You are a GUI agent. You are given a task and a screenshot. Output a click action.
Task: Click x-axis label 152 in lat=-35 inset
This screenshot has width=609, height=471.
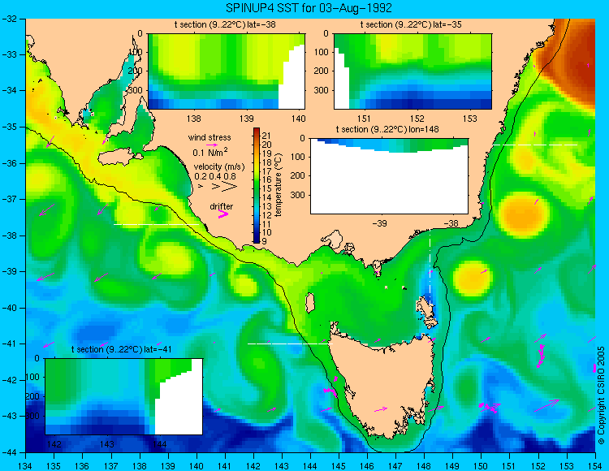coord(417,119)
